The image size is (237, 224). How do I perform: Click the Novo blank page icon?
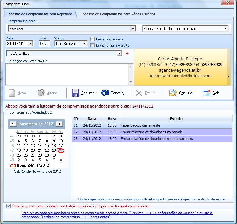[x=12, y=93]
